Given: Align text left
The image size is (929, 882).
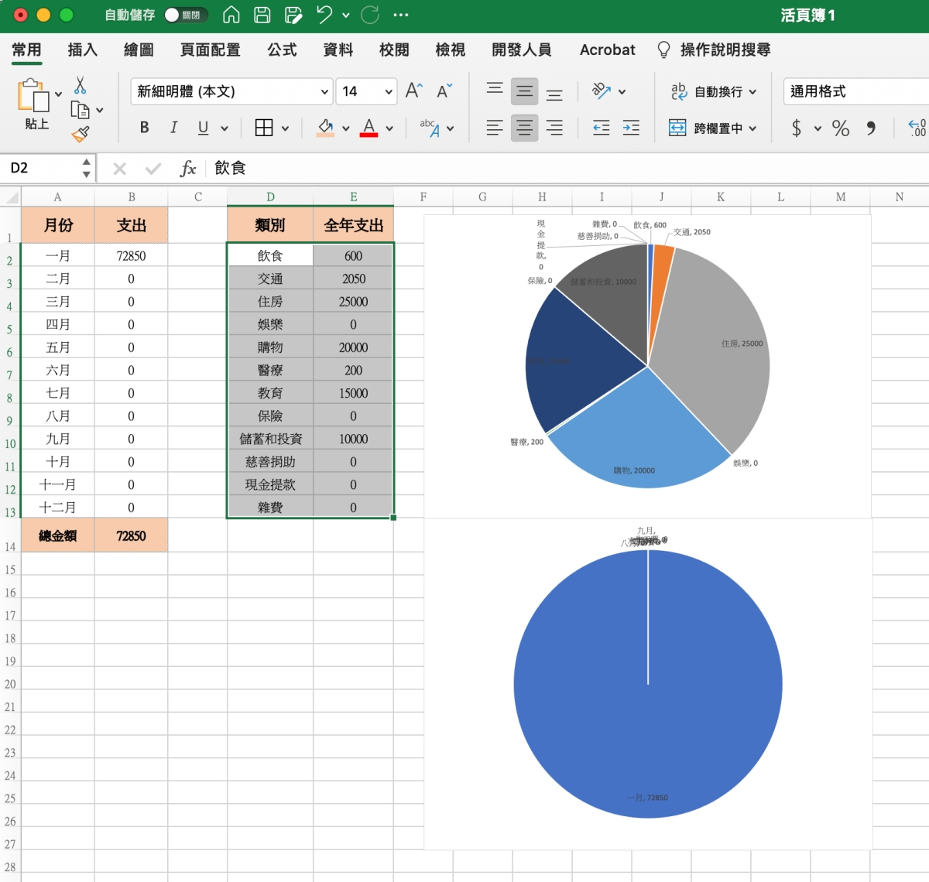Looking at the screenshot, I should 495,128.
